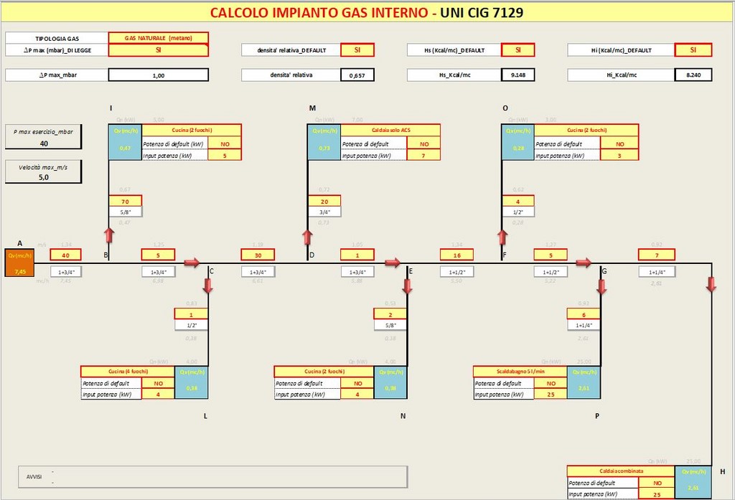
Task: Select the Caldaia combinata appliance header
Action: tap(621, 471)
